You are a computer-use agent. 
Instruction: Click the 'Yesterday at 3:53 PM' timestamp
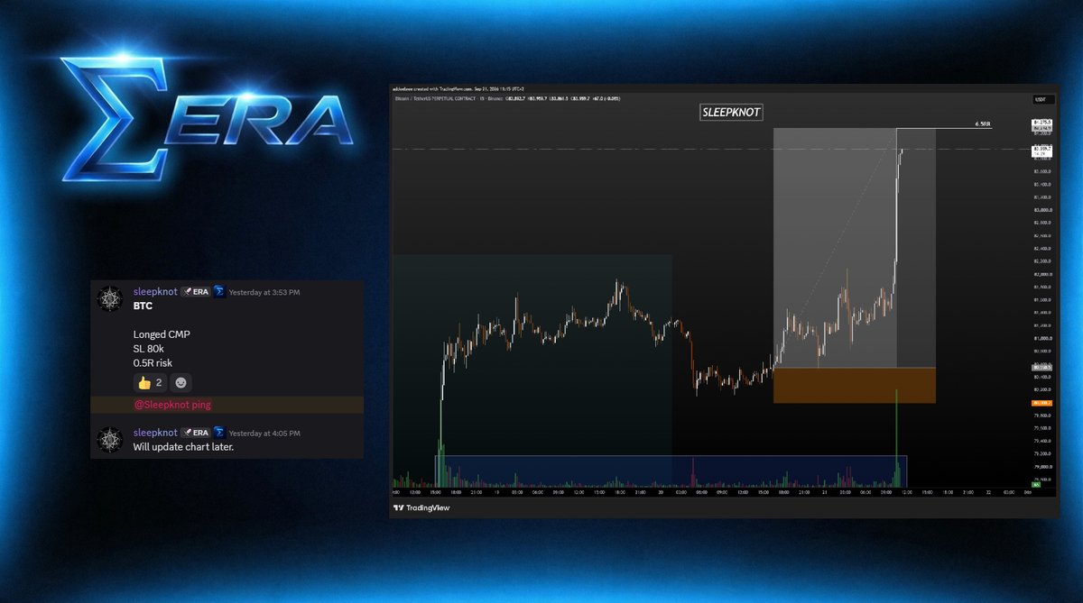coord(264,293)
